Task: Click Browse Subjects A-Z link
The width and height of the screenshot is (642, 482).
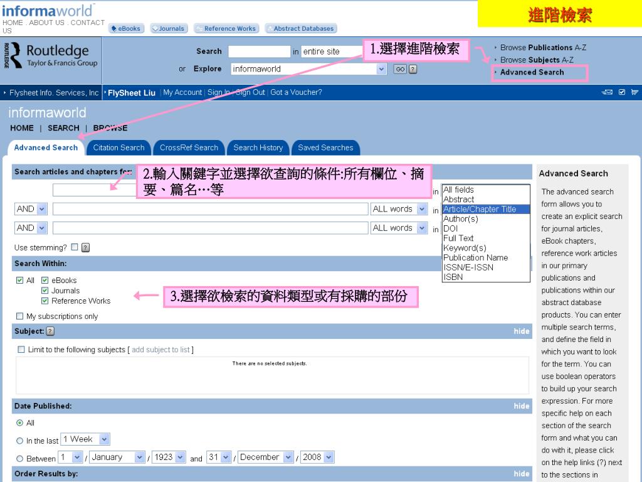Action: pyautogui.click(x=537, y=60)
